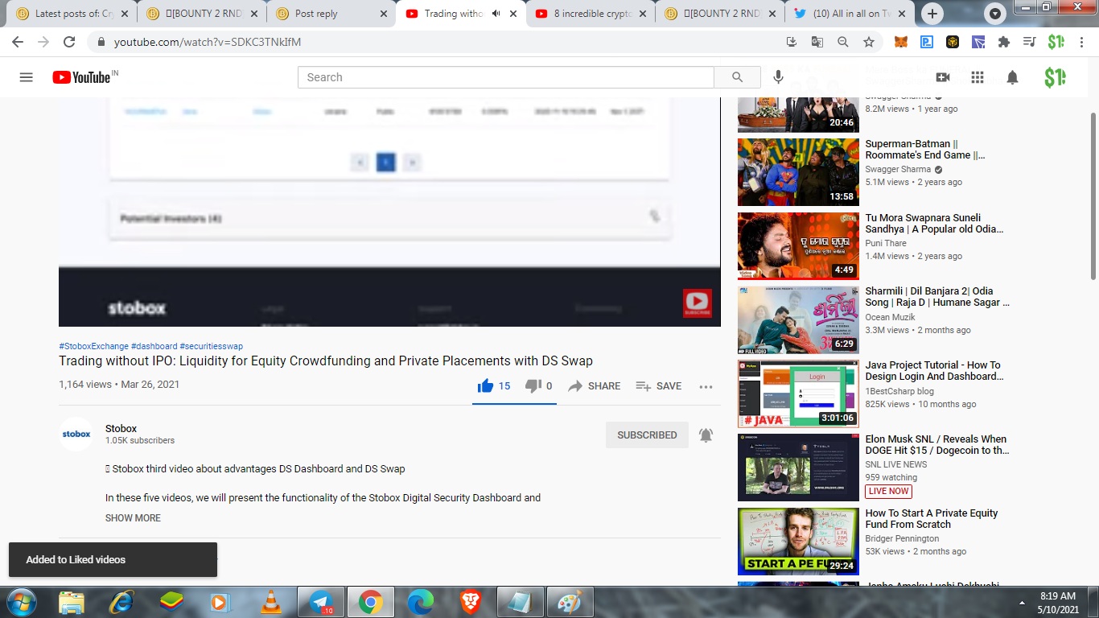1099x618 pixels.
Task: Click the red Subscribe watermark on video
Action: [697, 303]
